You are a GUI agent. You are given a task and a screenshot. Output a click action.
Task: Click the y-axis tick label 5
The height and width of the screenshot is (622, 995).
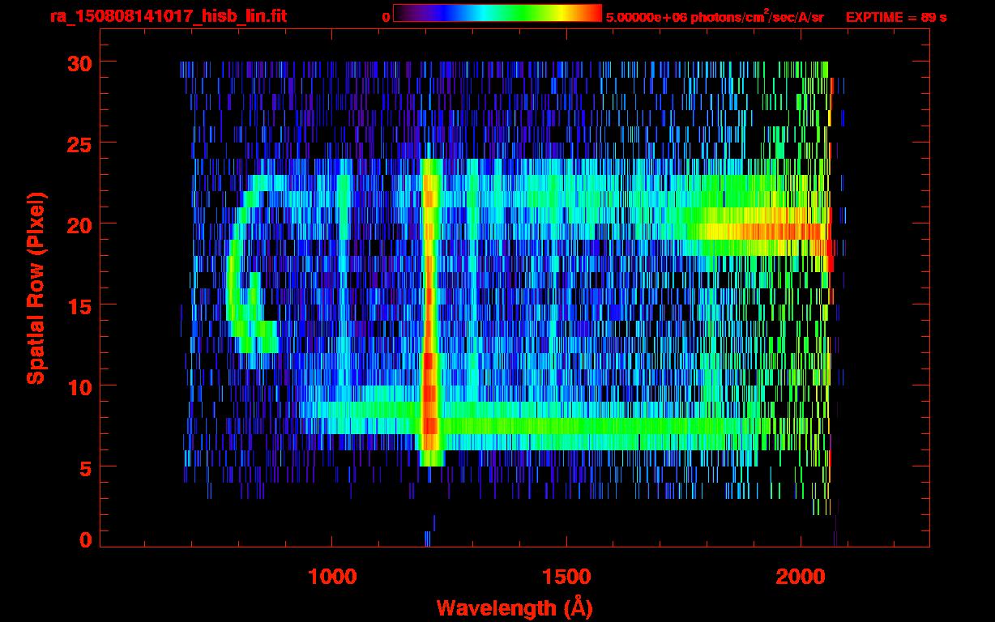[85, 467]
